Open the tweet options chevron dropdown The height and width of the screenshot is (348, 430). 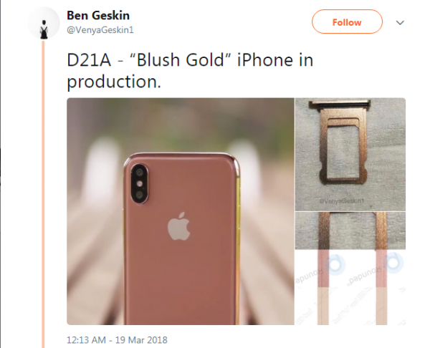400,23
